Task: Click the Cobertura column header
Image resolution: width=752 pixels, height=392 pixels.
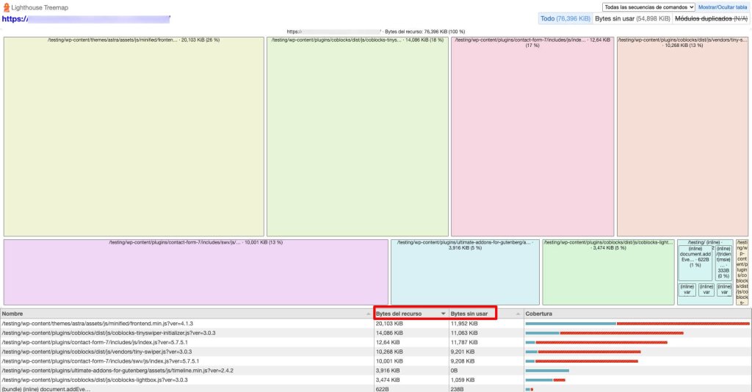Action: coord(637,314)
